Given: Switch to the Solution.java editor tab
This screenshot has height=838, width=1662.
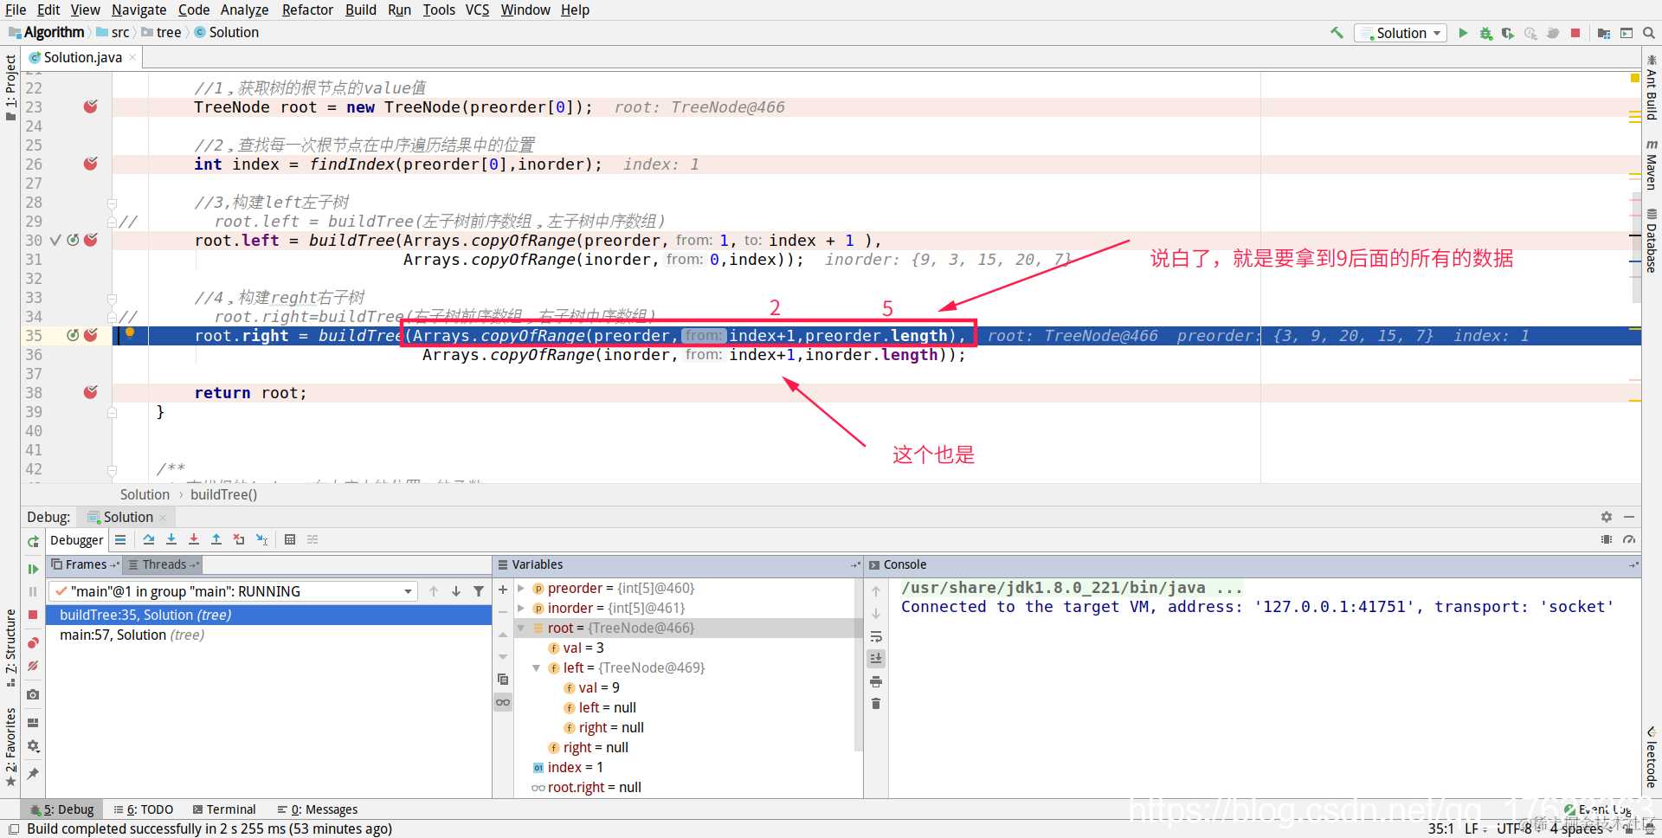Looking at the screenshot, I should 82,57.
